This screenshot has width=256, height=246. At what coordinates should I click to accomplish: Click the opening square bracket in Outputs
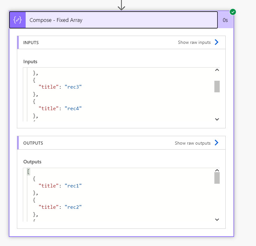(28, 172)
